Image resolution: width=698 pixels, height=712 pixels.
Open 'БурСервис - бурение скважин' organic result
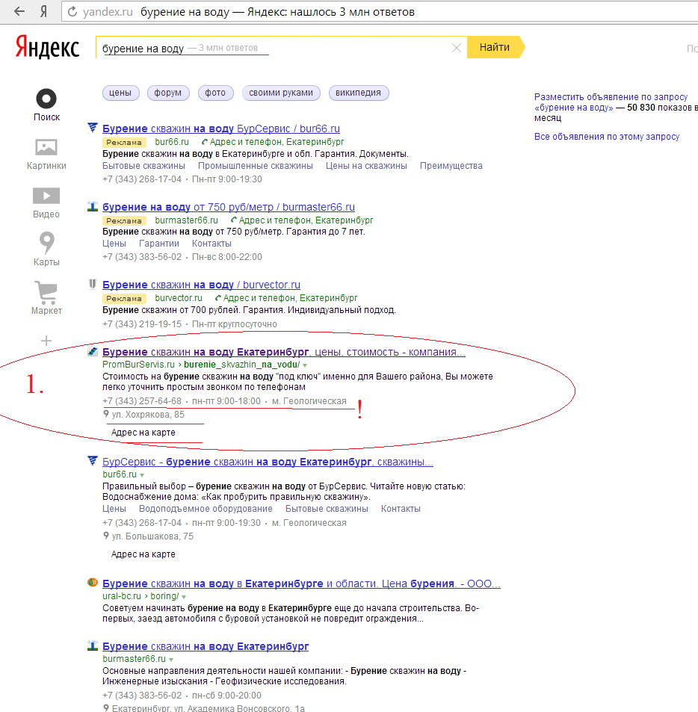pos(268,462)
